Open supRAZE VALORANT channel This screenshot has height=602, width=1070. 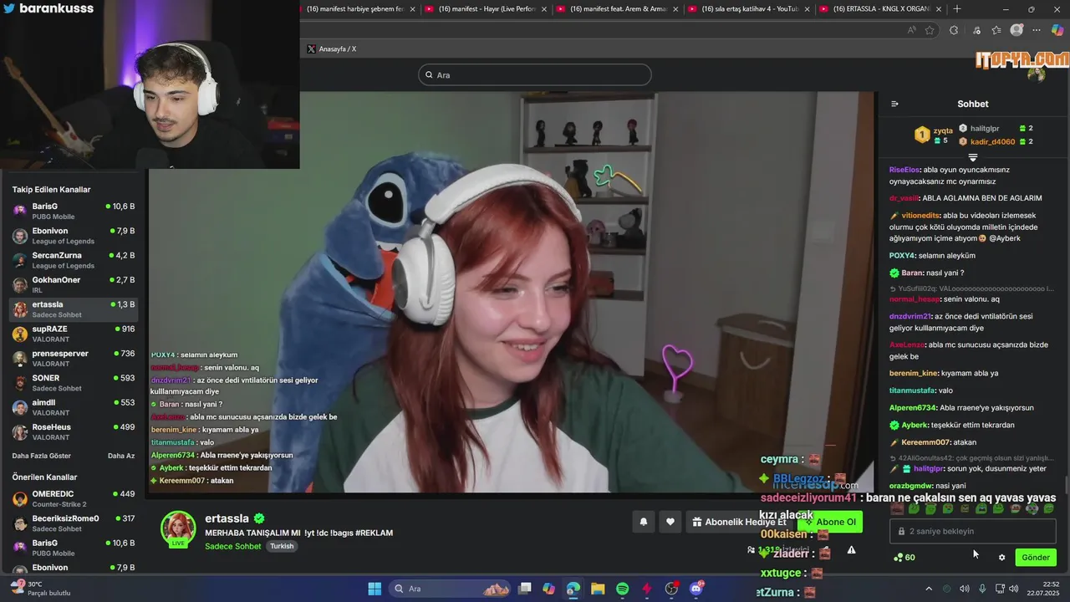pos(74,334)
